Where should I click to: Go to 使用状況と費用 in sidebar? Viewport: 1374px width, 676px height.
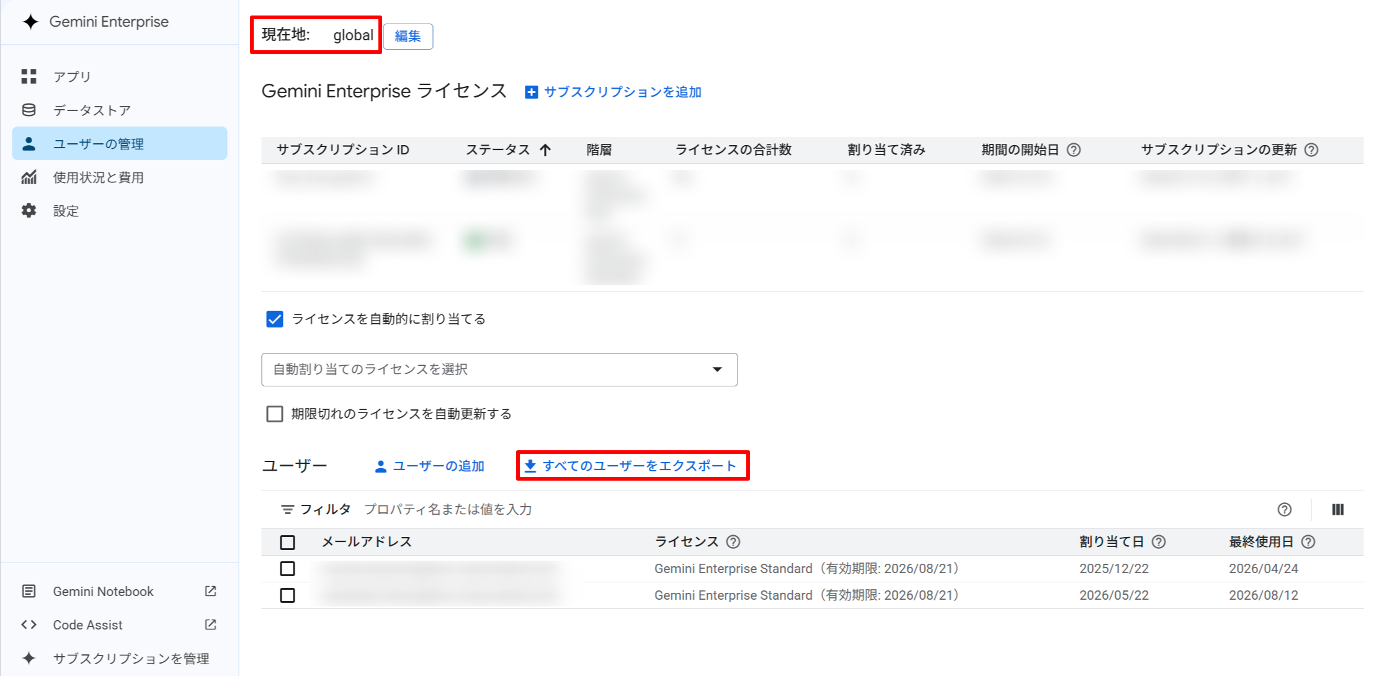(120, 177)
